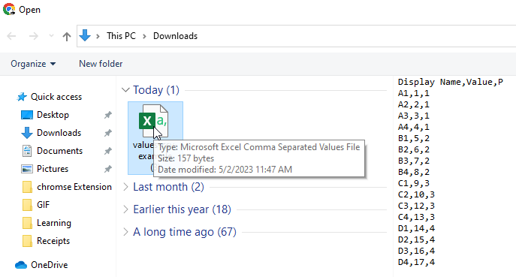This screenshot has height=277, width=516.
Task: Go up one folder level
Action: tap(67, 36)
